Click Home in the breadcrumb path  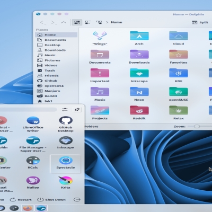pos(117,22)
